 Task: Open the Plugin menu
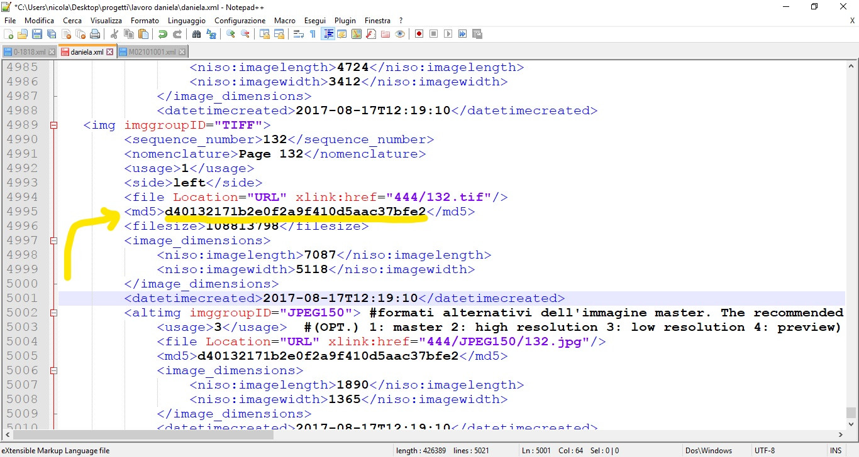pyautogui.click(x=345, y=21)
